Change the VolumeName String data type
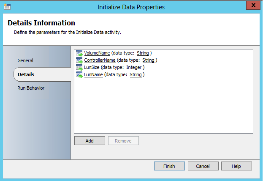The width and height of the screenshot is (263, 181). click(143, 53)
